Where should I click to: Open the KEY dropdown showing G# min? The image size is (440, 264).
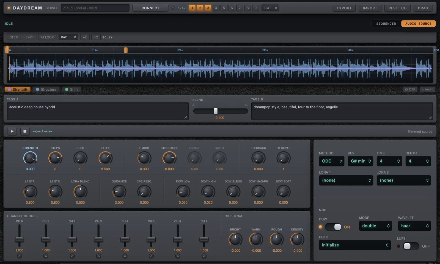(x=361, y=161)
